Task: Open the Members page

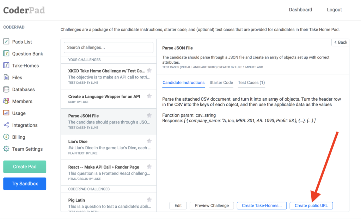Action: pos(22,101)
